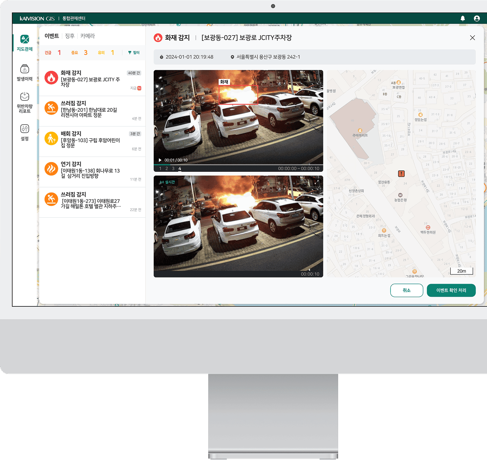Select the 배회 감지 event item
Screen dimensions: 487x460
coord(92,141)
